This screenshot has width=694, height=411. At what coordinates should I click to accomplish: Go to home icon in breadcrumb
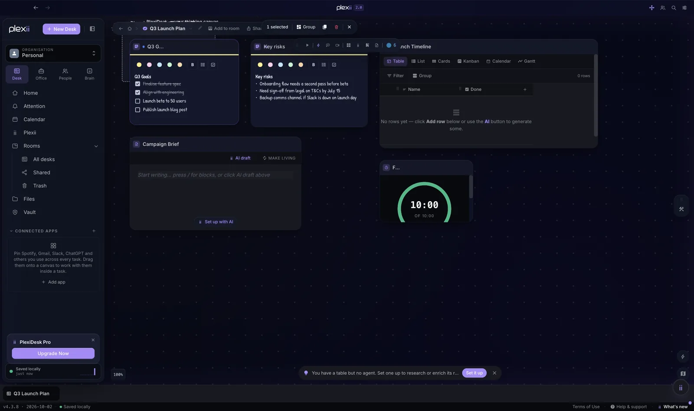129,29
